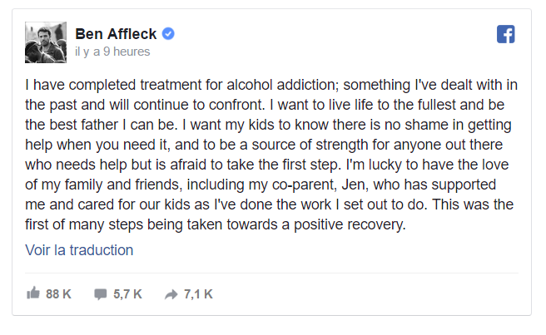Image resolution: width=546 pixels, height=335 pixels.
Task: Click the thumbs-up like icon
Action: click(x=33, y=293)
